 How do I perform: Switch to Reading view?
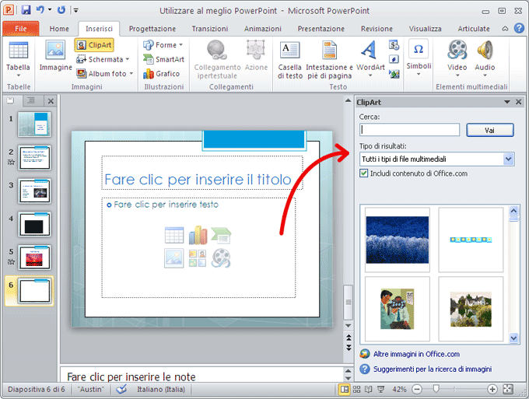click(x=369, y=389)
